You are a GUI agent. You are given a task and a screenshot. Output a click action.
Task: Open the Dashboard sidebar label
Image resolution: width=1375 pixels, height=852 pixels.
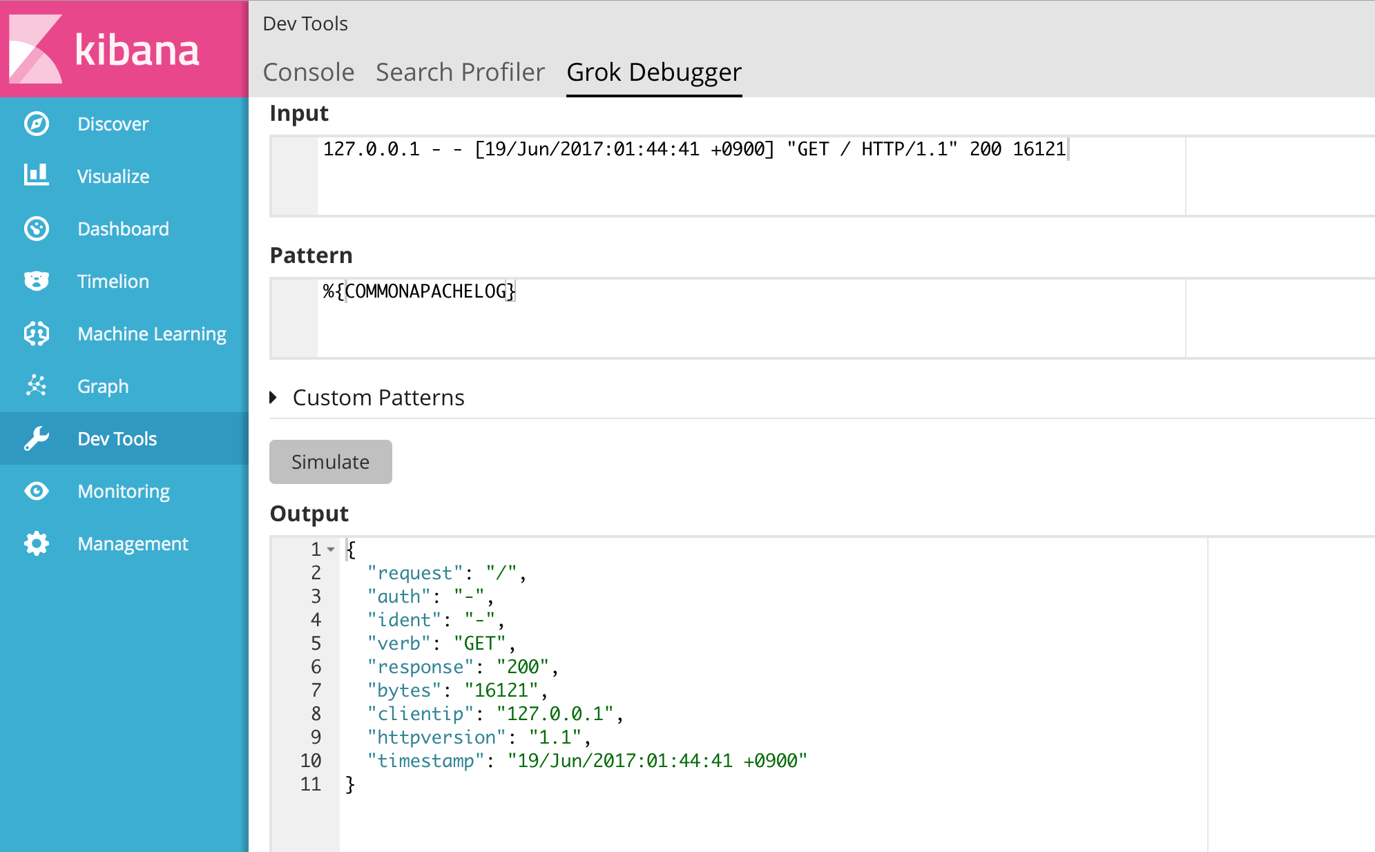point(123,229)
